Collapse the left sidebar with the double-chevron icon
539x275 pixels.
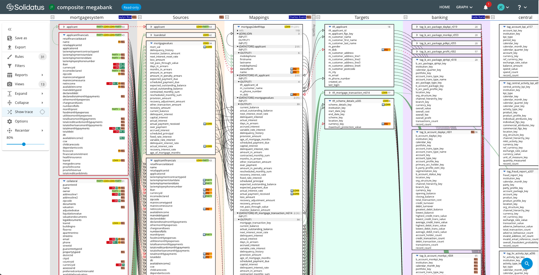pos(10,29)
